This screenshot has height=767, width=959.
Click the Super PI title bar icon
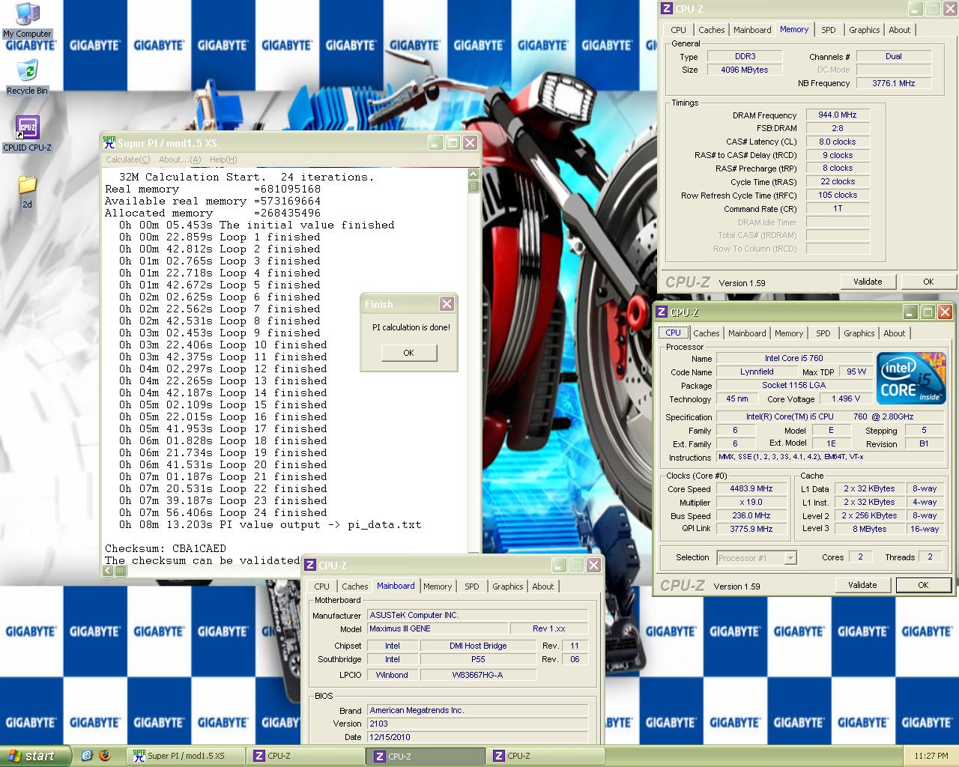point(109,142)
